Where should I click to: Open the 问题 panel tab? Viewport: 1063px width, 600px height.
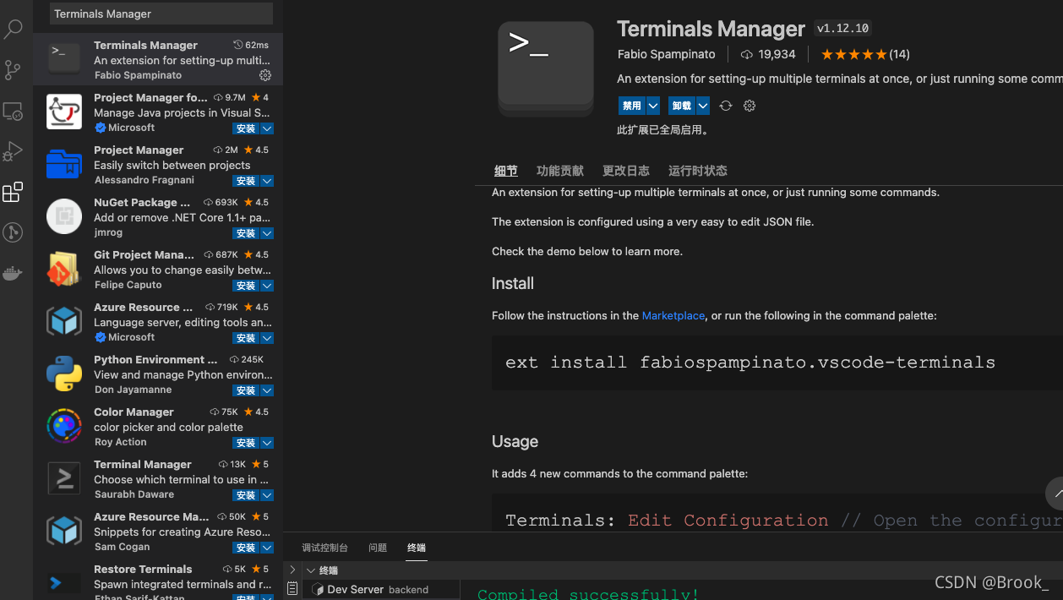point(378,548)
